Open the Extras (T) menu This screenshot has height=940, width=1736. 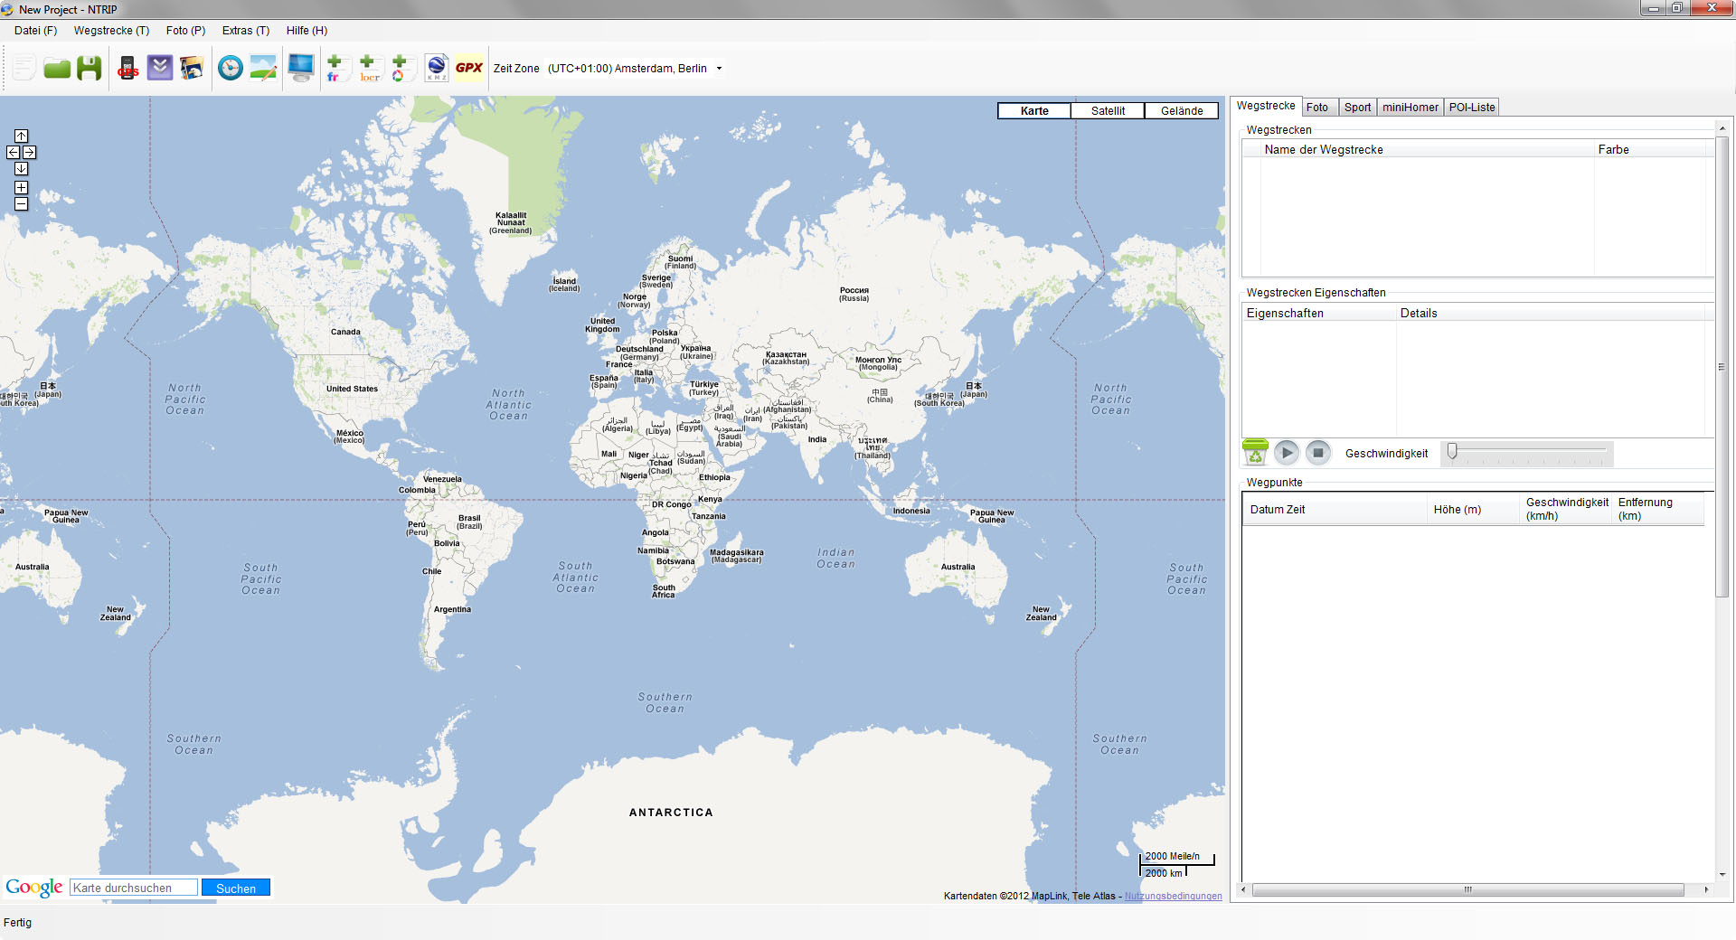tap(246, 31)
